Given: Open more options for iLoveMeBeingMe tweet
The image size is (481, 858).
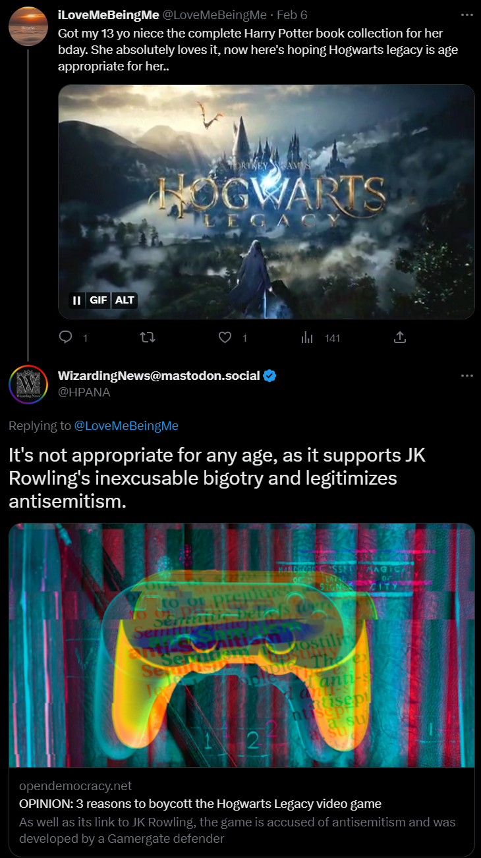Looking at the screenshot, I should point(467,14).
